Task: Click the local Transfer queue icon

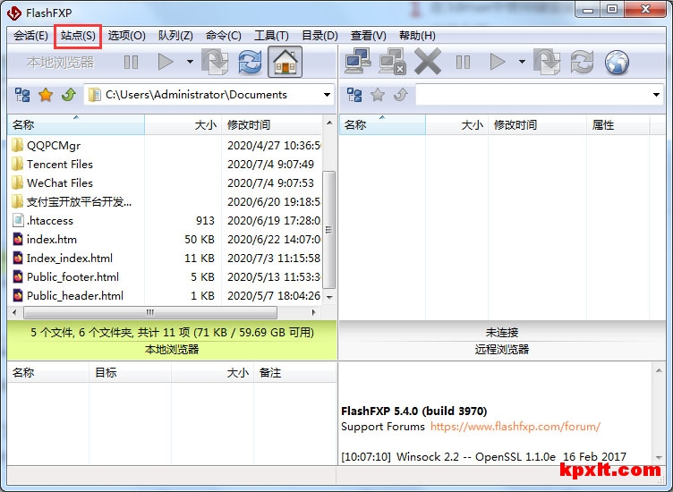Action: coord(215,62)
